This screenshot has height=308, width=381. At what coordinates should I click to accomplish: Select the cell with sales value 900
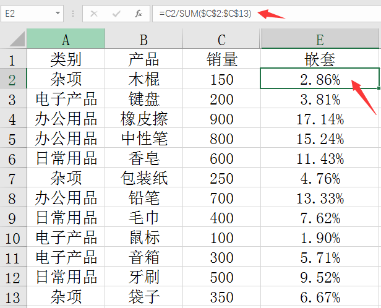tap(221, 119)
